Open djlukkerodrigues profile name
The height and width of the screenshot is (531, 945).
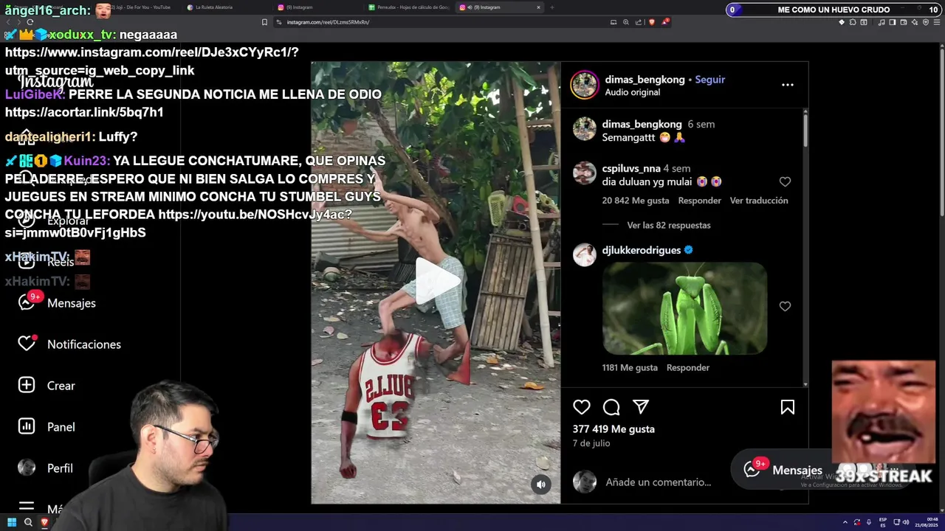click(642, 250)
